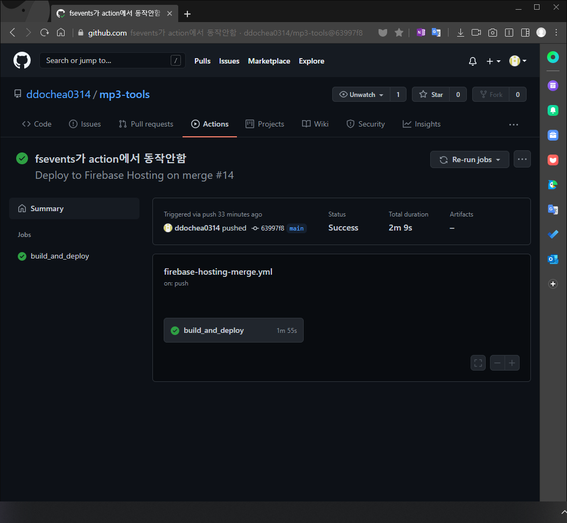
Task: Switch to the repository Issues tab
Action: (85, 124)
